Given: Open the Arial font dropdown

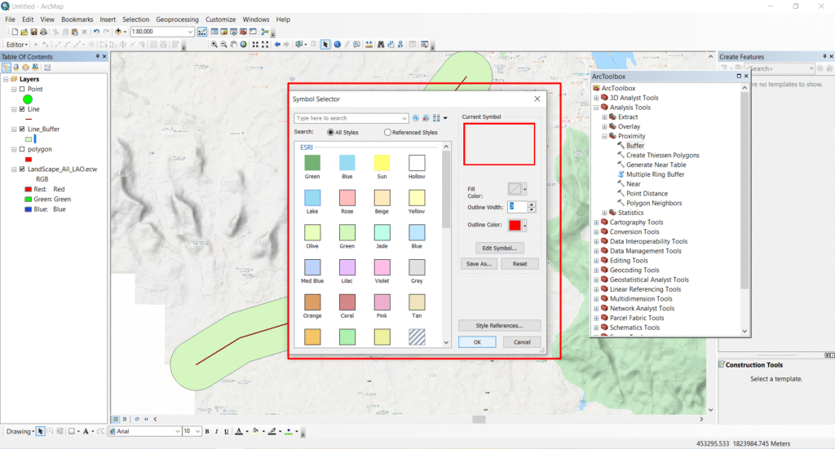Looking at the screenshot, I should 177,431.
